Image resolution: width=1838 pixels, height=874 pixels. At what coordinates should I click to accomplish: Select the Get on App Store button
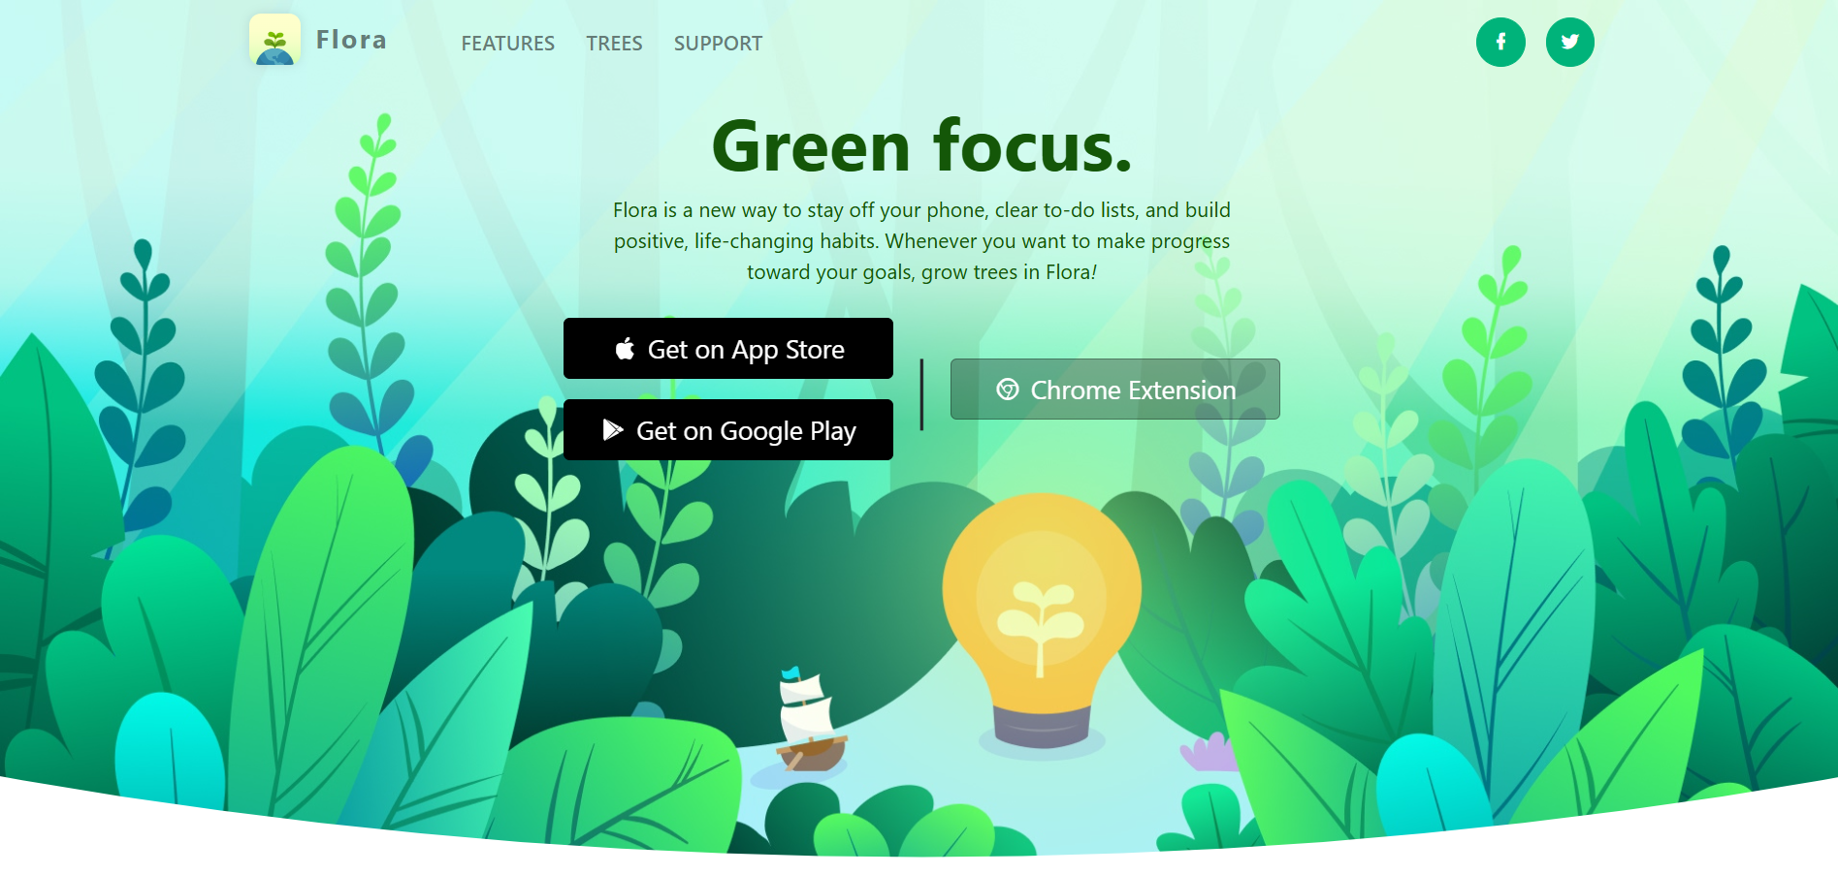click(x=728, y=348)
